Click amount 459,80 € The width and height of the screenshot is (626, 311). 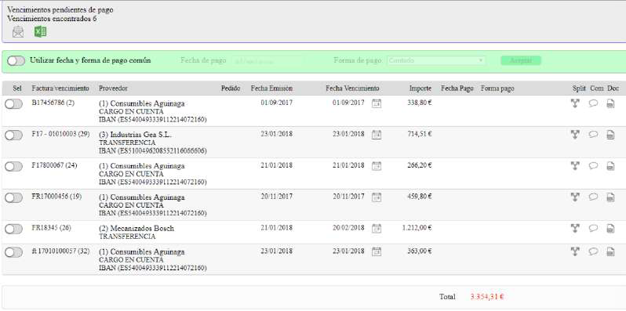point(420,196)
